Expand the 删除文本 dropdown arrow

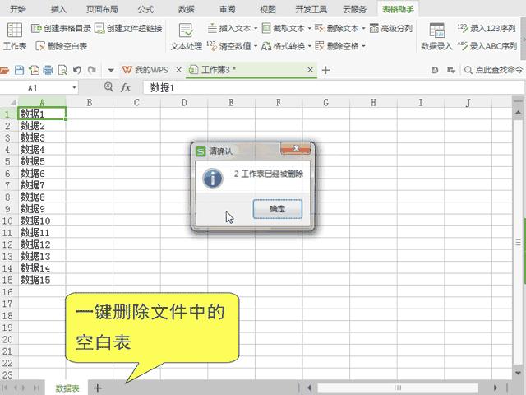click(363, 28)
